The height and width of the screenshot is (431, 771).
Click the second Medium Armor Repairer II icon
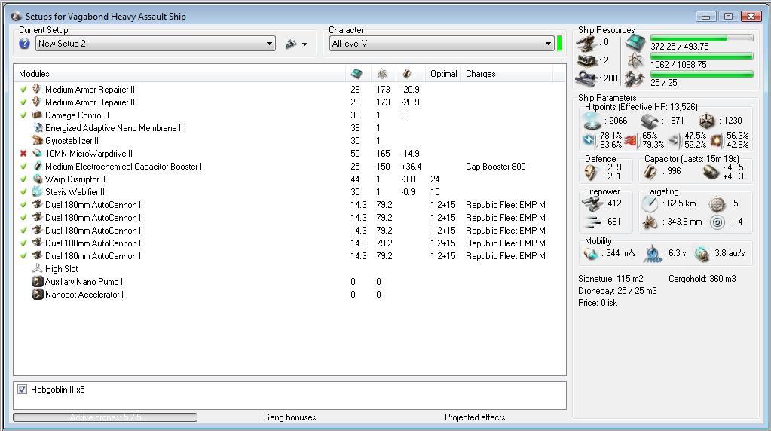(37, 102)
